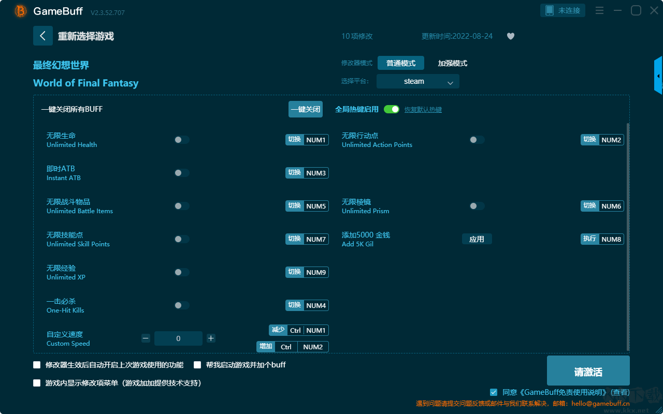Click the plus icon for Custom Speed
This screenshot has height=414, width=663.
(211, 338)
